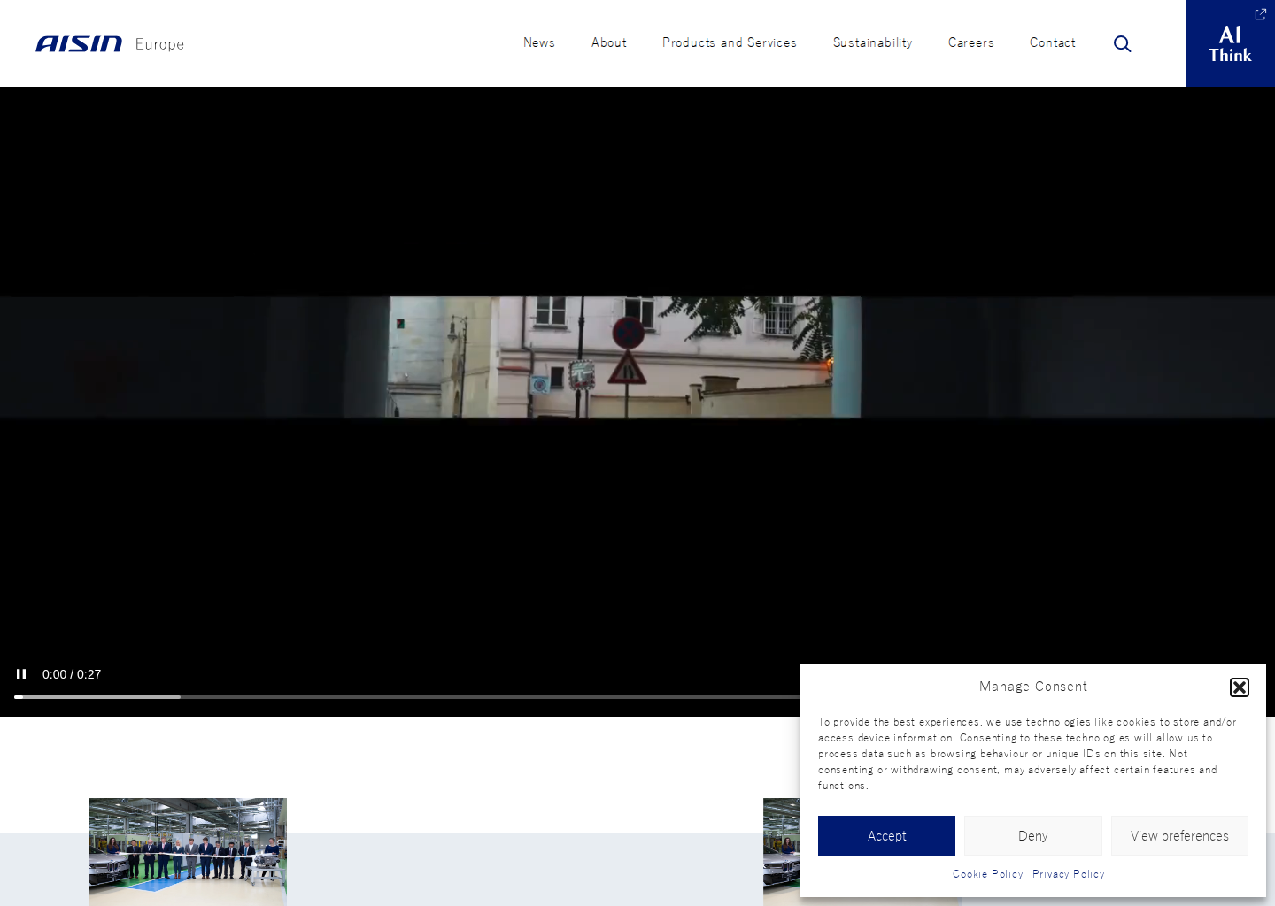Click the Europe label beside logo
This screenshot has width=1275, height=906.
159,44
